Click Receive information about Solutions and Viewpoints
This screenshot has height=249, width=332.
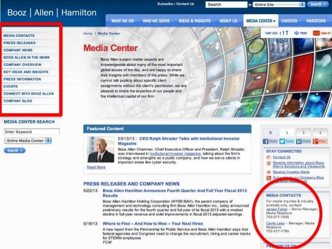coord(299,165)
